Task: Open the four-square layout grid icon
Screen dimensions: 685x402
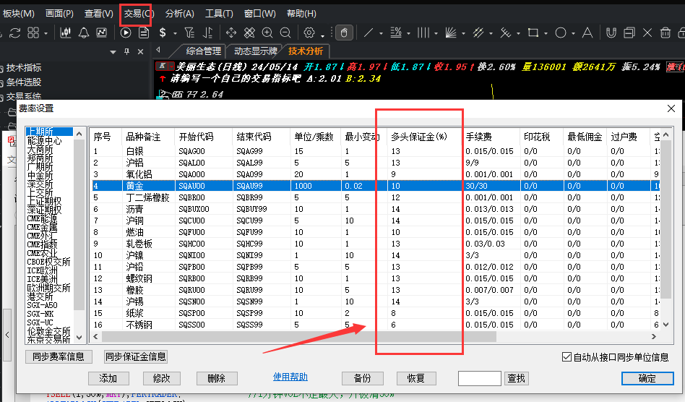Action: (x=33, y=33)
